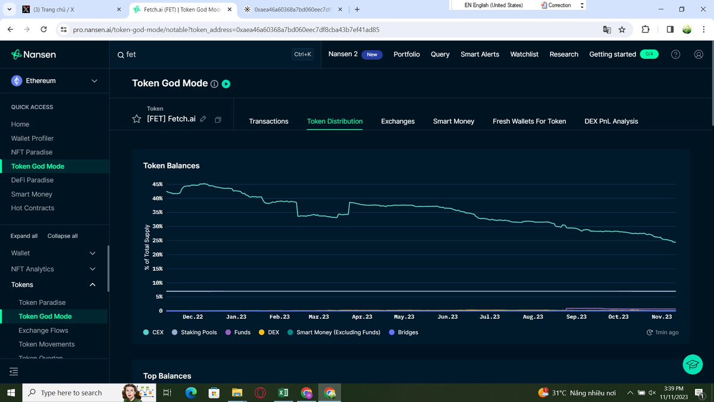Viewport: 714px width, 402px height.
Task: Click the browser address bar URL
Action: click(226, 29)
